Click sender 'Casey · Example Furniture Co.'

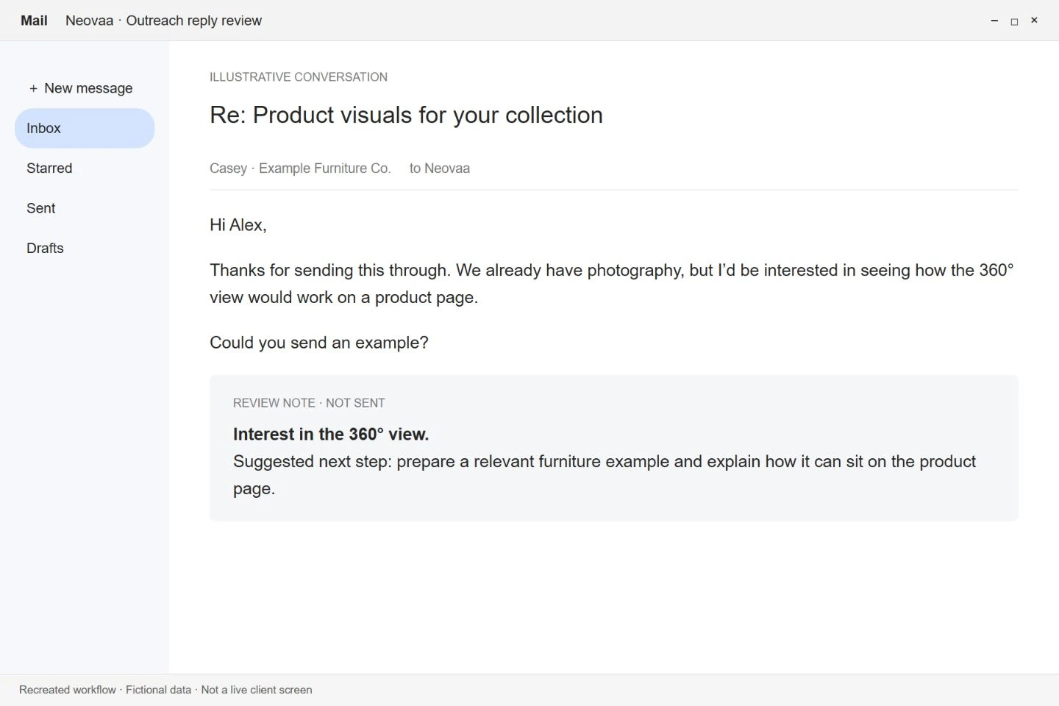(300, 168)
